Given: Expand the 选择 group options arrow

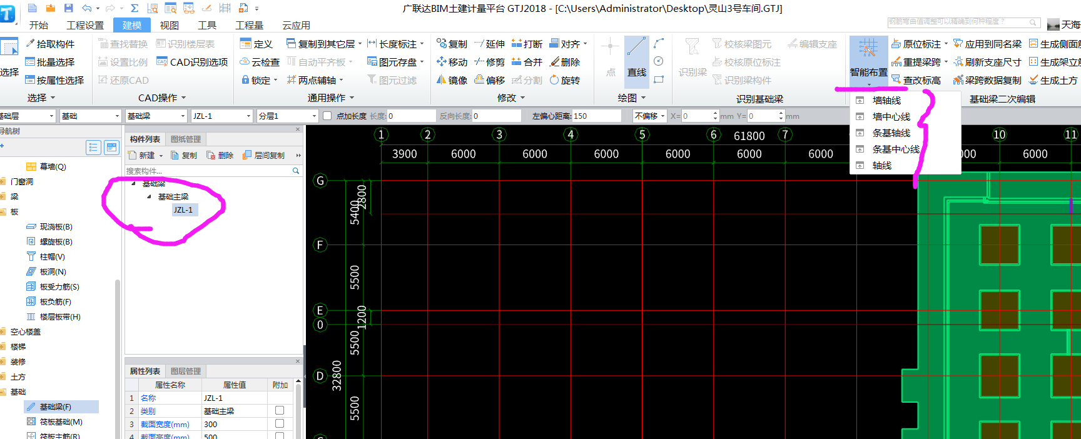Looking at the screenshot, I should (x=53, y=98).
